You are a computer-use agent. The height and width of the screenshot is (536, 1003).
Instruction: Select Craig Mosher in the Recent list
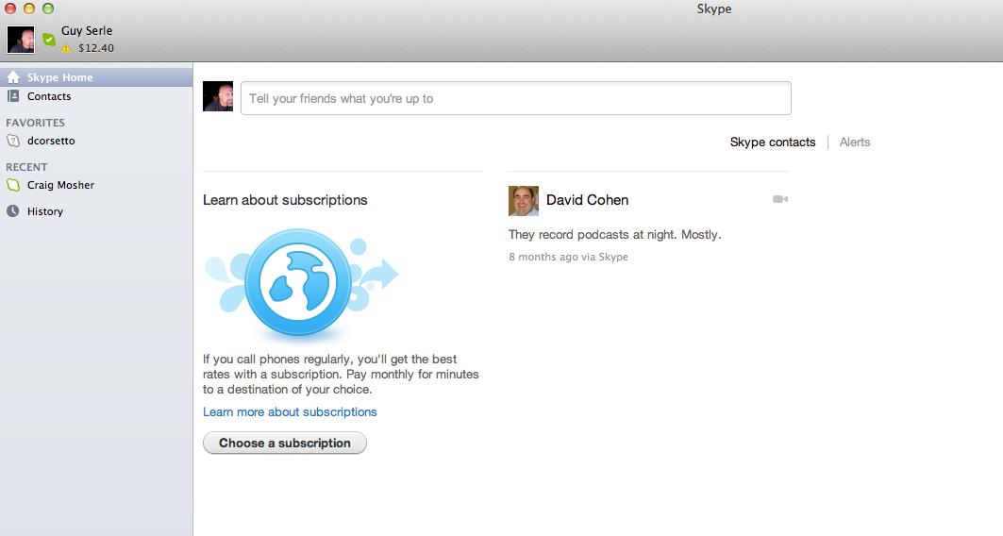(60, 185)
